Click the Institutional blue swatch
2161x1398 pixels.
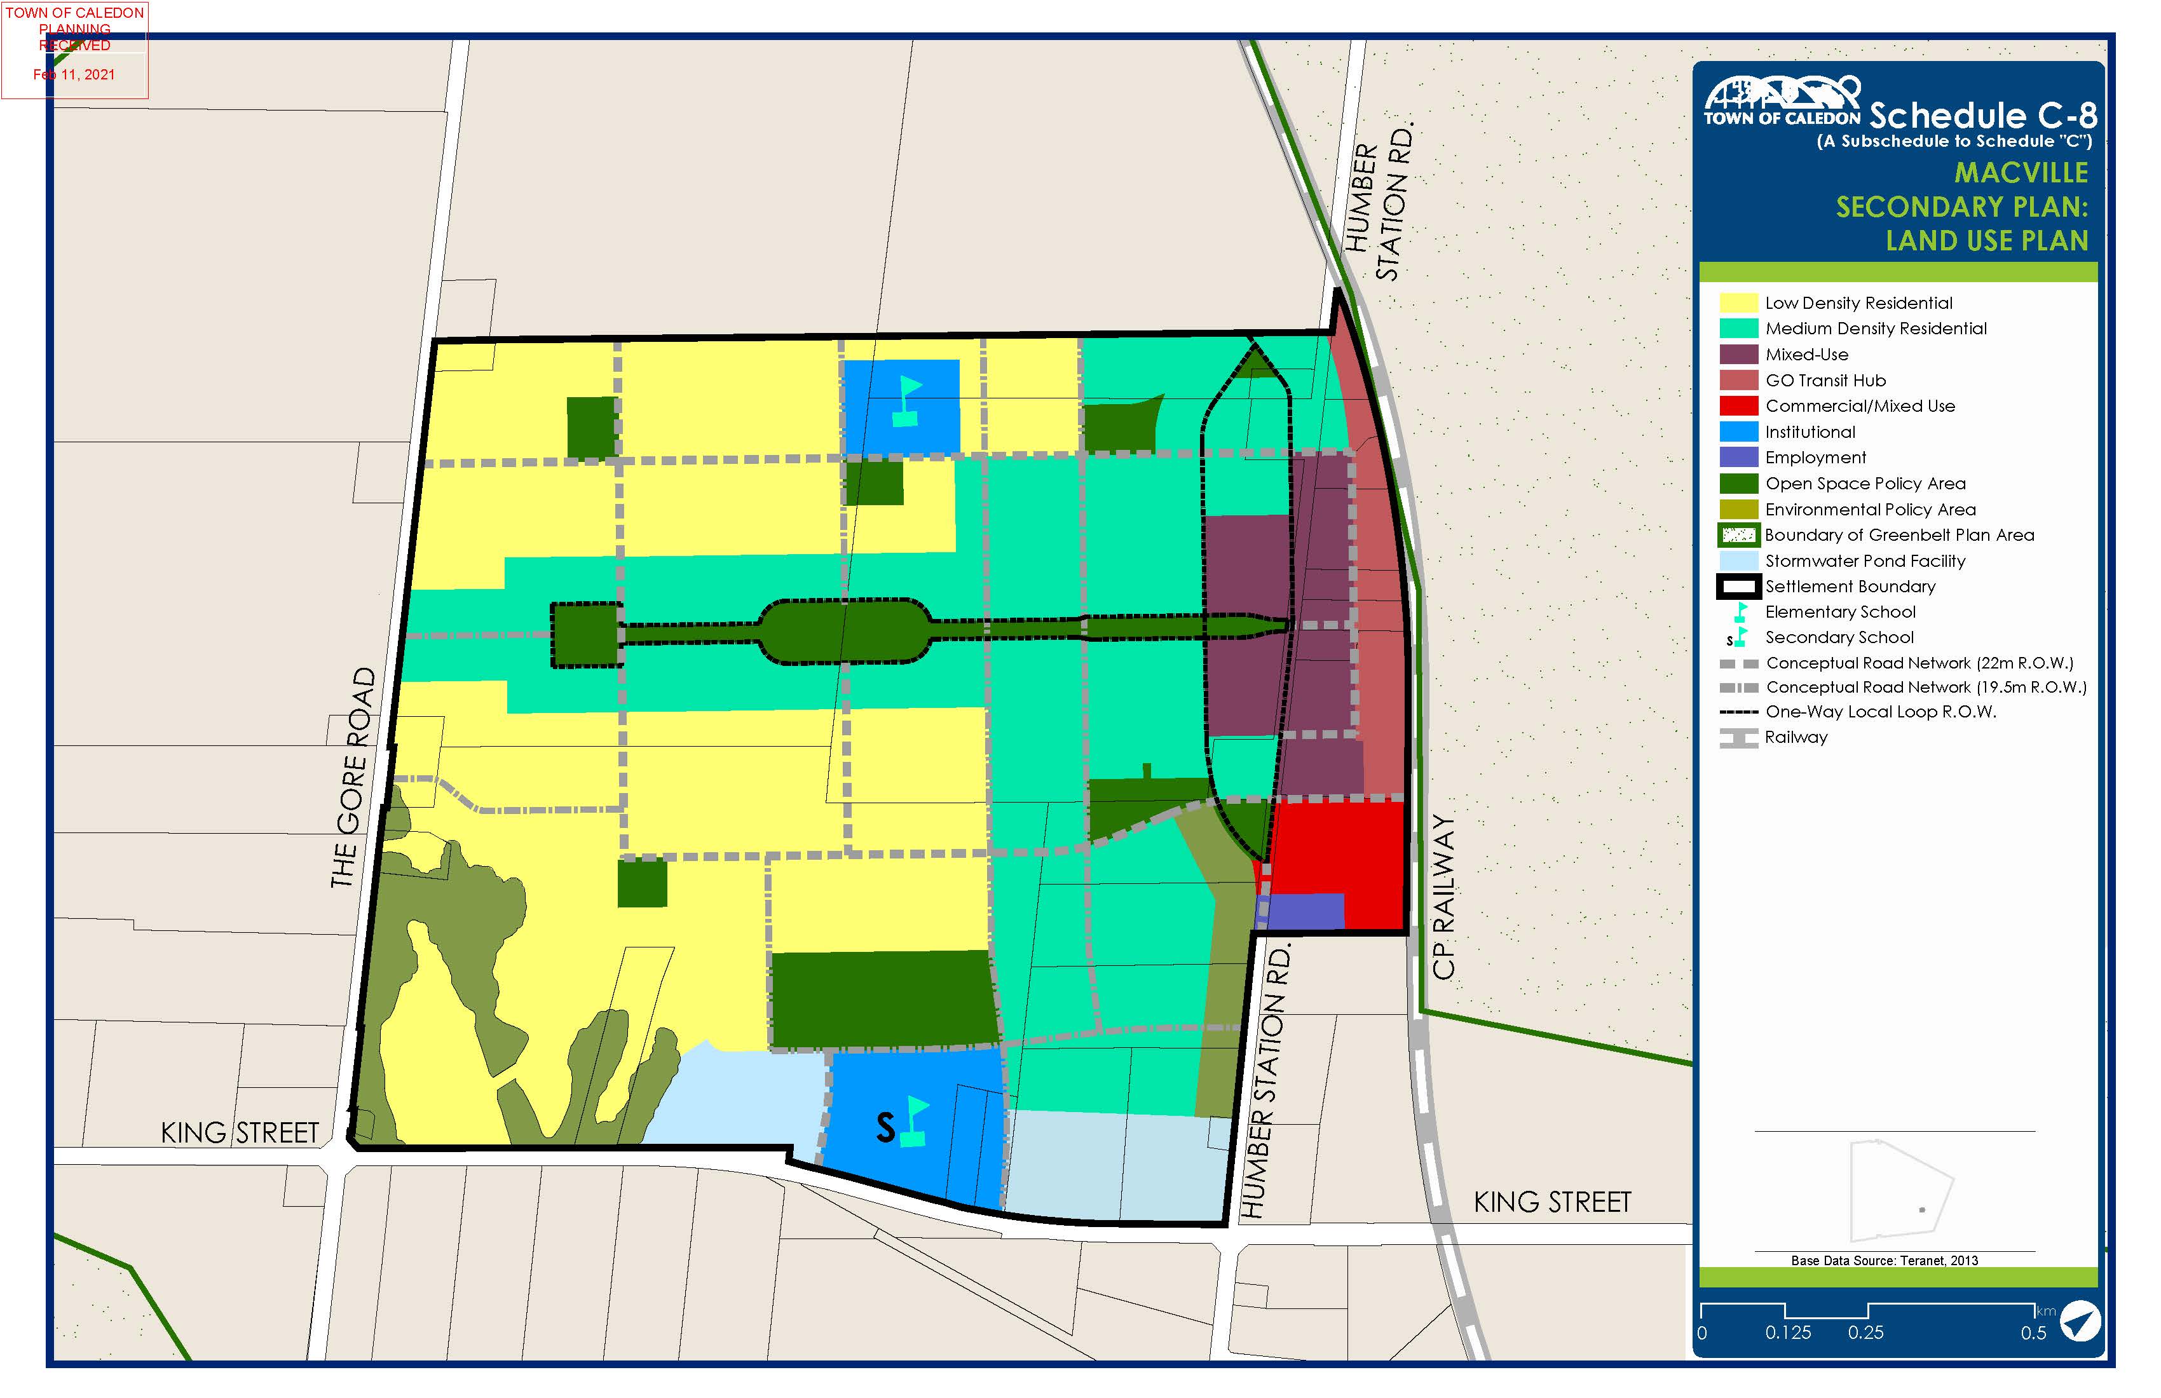[1739, 432]
